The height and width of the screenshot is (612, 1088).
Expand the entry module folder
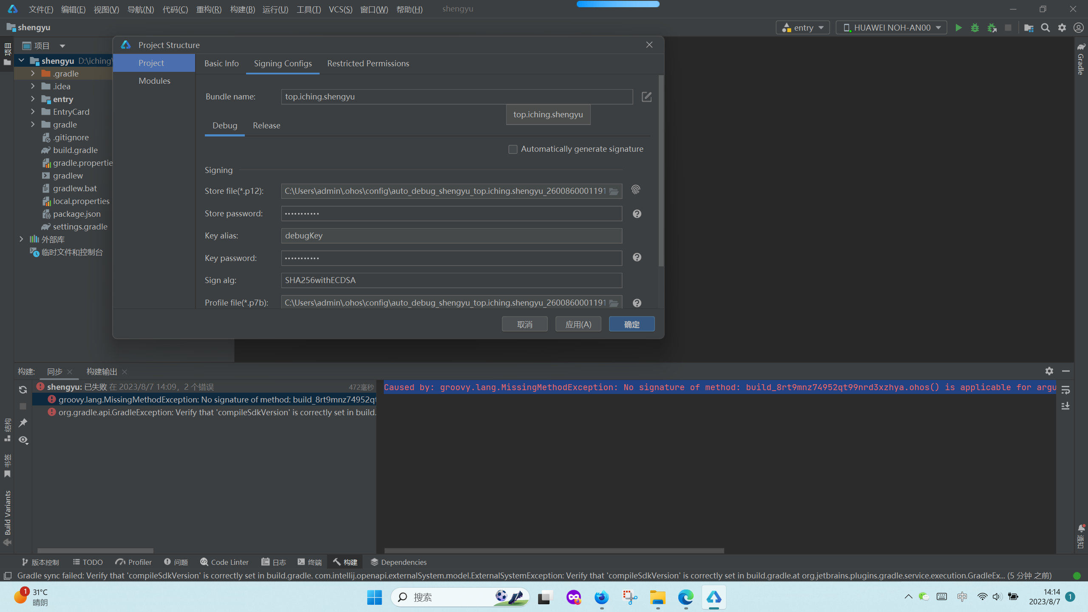tap(33, 99)
